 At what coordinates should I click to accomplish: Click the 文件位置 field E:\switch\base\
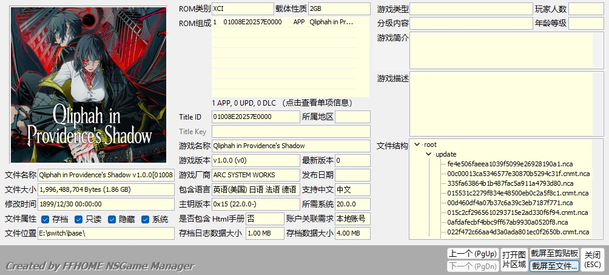pos(106,233)
